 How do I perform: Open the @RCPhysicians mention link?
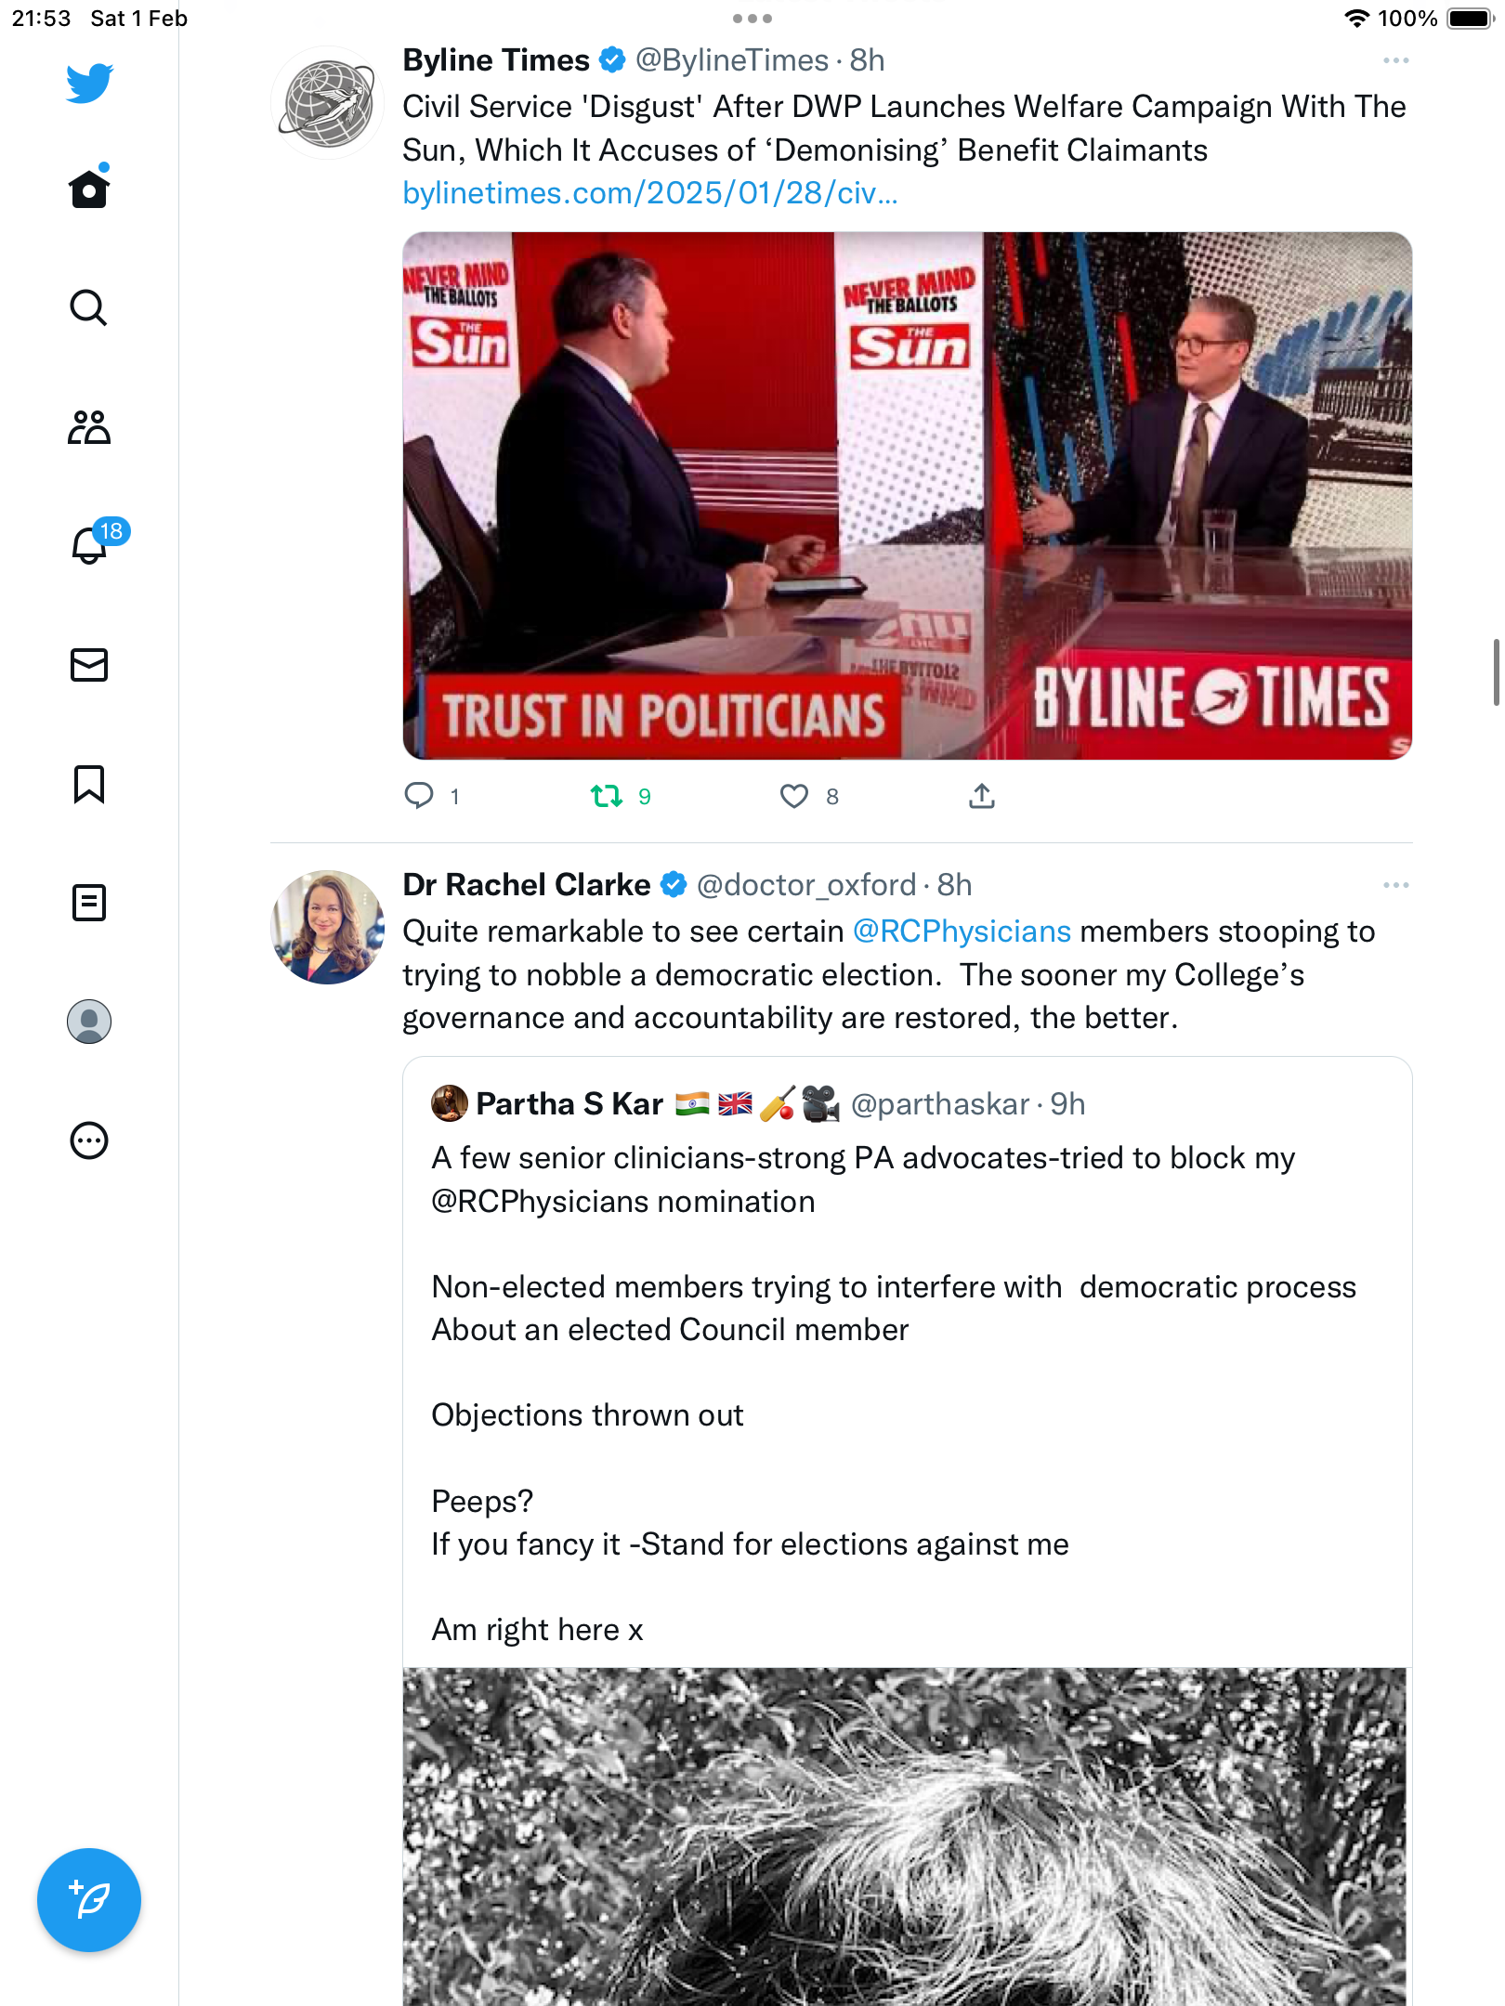(962, 931)
